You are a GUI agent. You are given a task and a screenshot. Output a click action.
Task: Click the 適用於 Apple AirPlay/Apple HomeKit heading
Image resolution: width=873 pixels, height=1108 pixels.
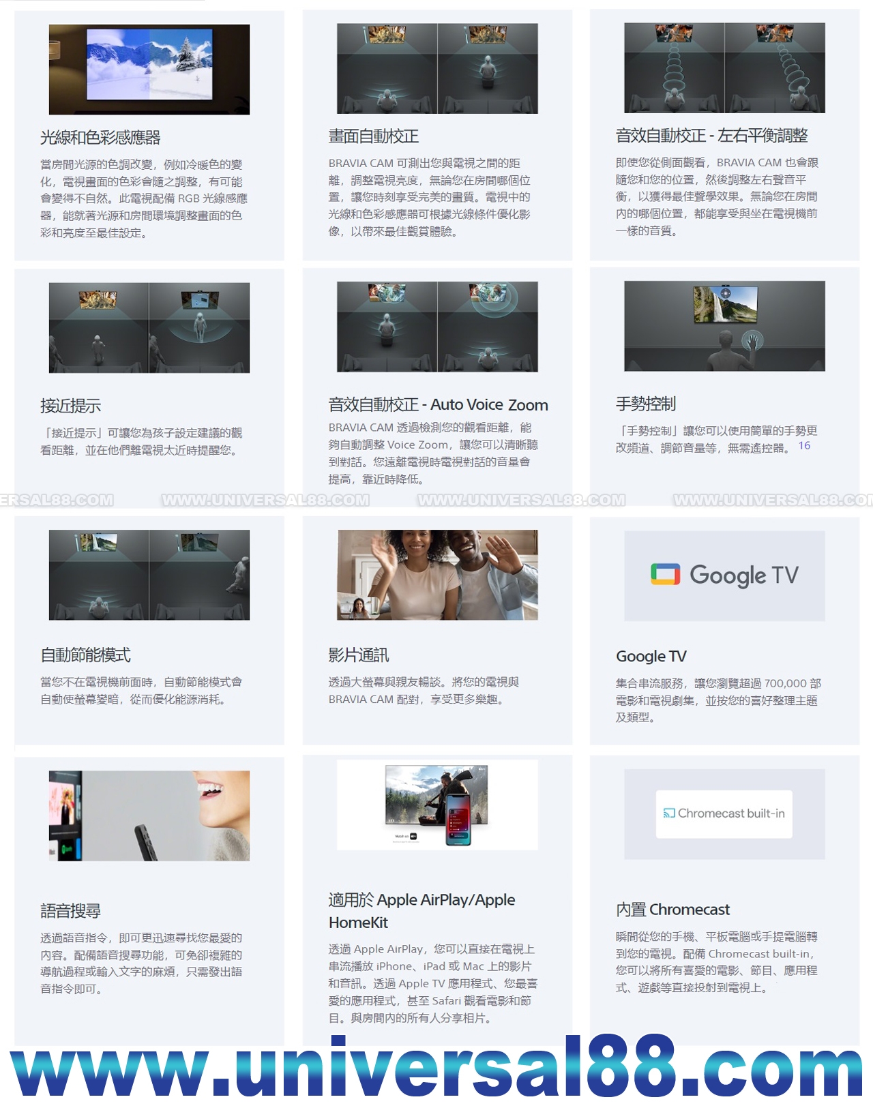point(421,911)
